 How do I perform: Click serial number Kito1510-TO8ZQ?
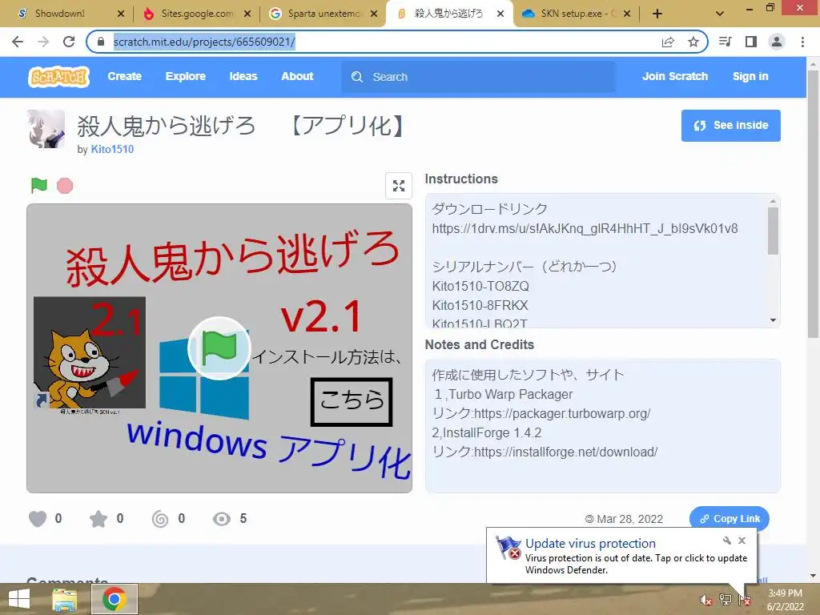click(x=480, y=286)
